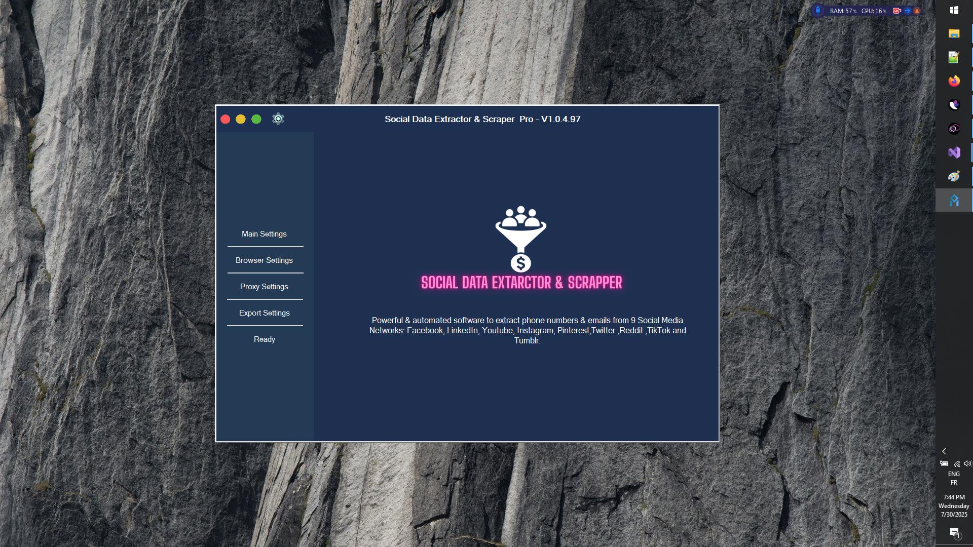Open Visual Studio from the taskbar
This screenshot has height=547, width=973.
coord(954,152)
